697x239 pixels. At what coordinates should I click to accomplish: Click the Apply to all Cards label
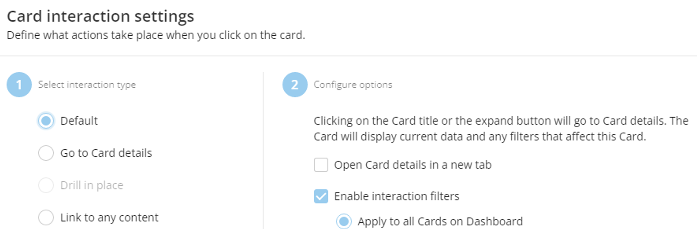pyautogui.click(x=440, y=221)
